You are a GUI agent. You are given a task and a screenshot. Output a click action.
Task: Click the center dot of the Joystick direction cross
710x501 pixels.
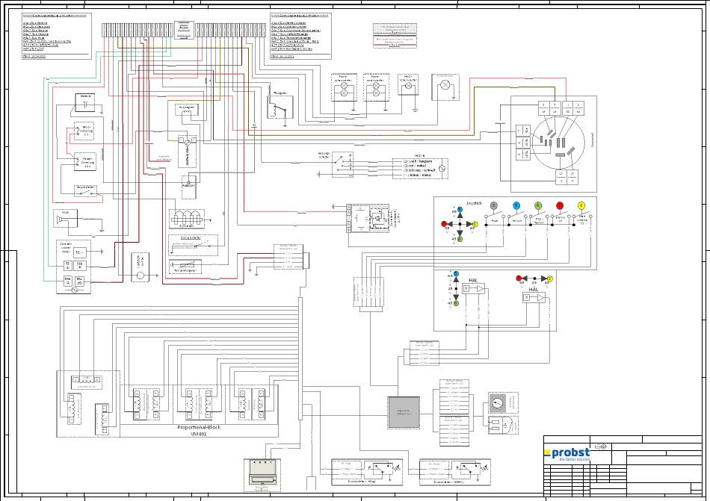coord(460,224)
